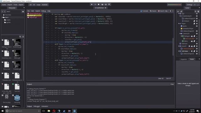The image size is (201, 113).
Task: Switch to 2D workspace
Action: 30,5
